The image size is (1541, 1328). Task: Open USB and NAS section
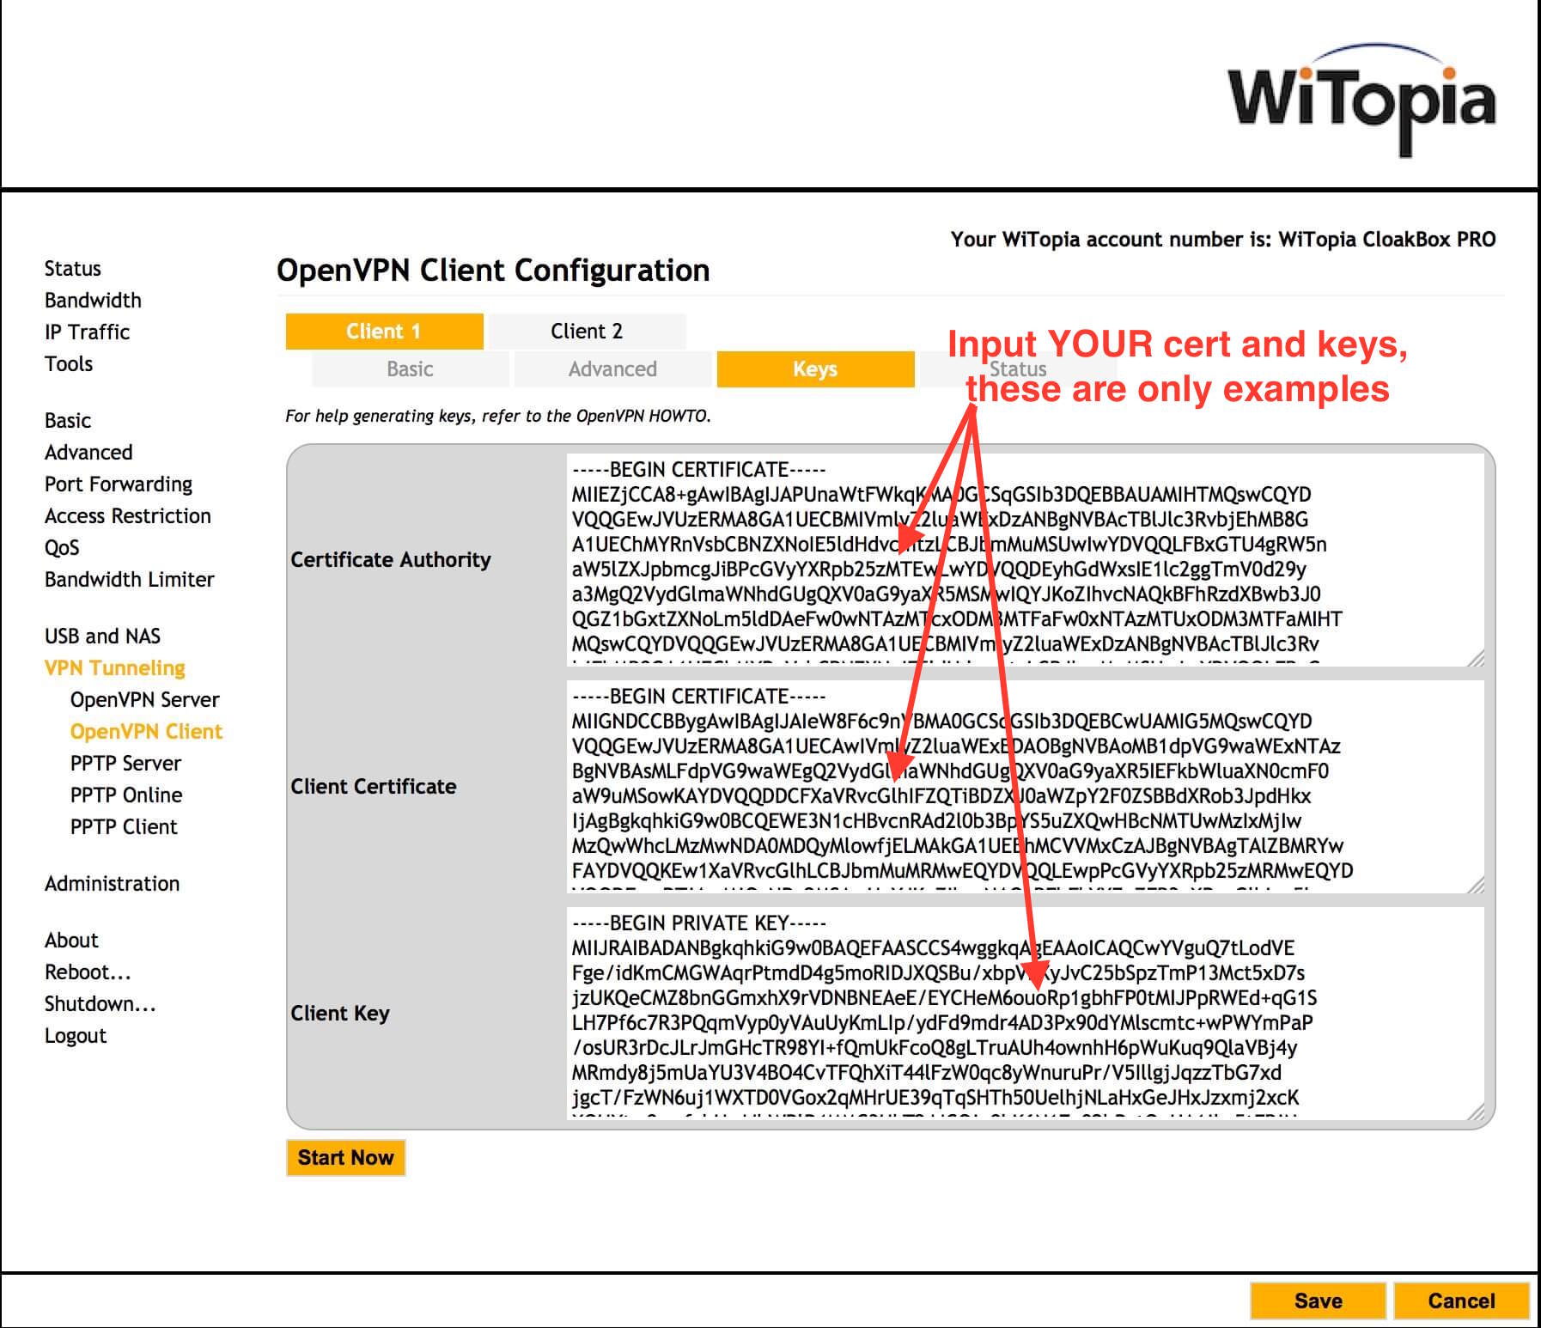tap(102, 637)
